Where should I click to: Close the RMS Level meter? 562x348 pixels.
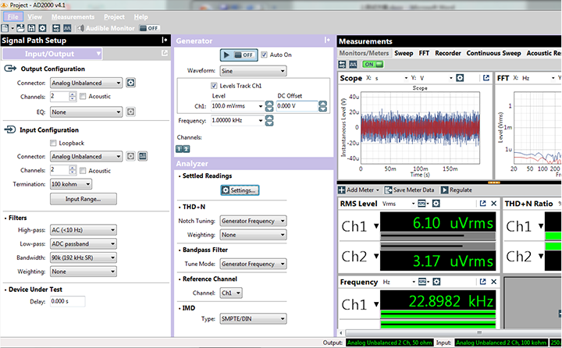[x=493, y=204]
